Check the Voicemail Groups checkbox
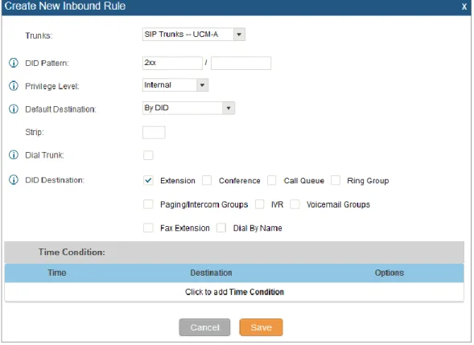The image size is (474, 345). 295,204
